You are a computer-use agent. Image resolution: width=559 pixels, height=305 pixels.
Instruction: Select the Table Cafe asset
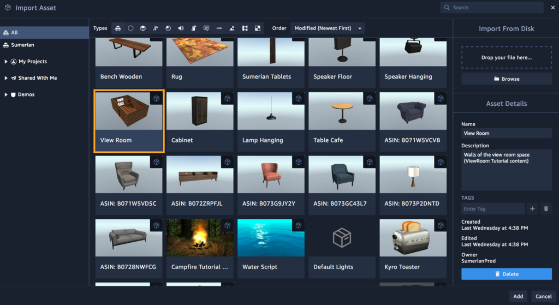click(342, 122)
